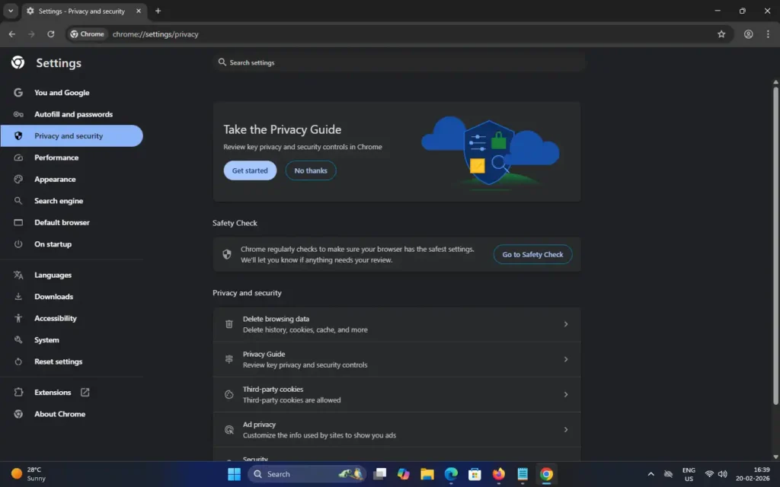Open the Chrome profile avatar icon
The image size is (780, 487).
749,34
